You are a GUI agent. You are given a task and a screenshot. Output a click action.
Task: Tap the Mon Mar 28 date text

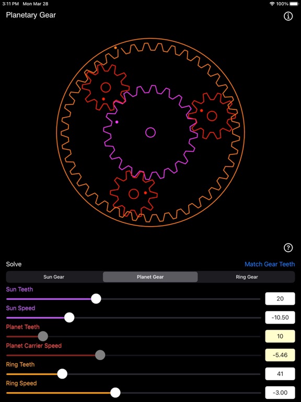[x=36, y=4]
